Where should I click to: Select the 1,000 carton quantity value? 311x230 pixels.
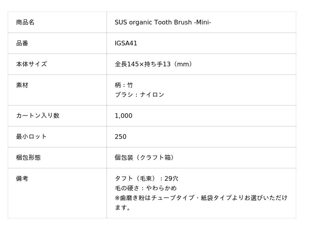[123, 116]
